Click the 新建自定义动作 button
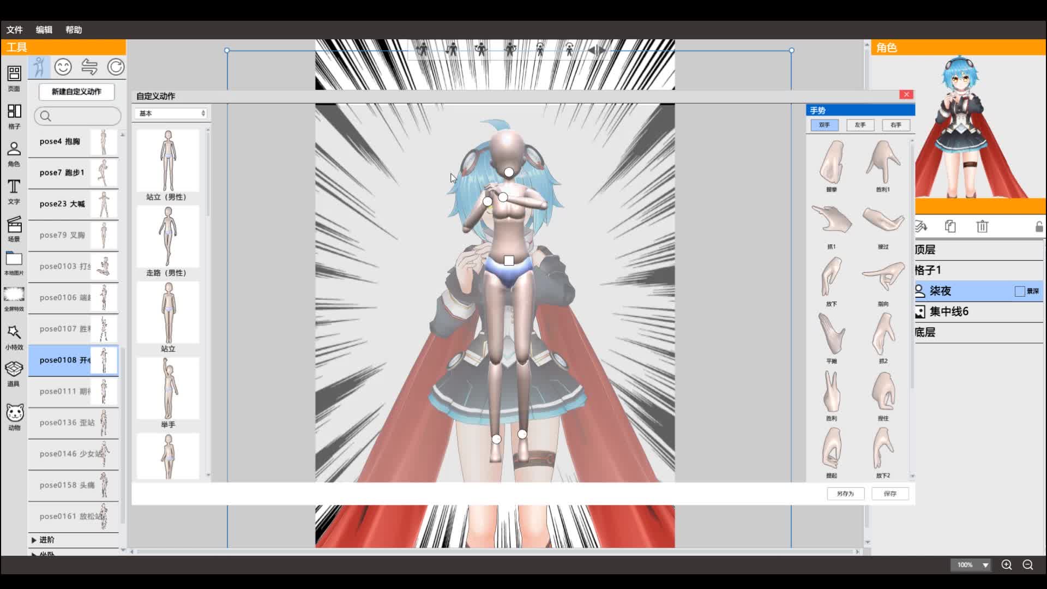Image resolution: width=1047 pixels, height=589 pixels. [77, 92]
